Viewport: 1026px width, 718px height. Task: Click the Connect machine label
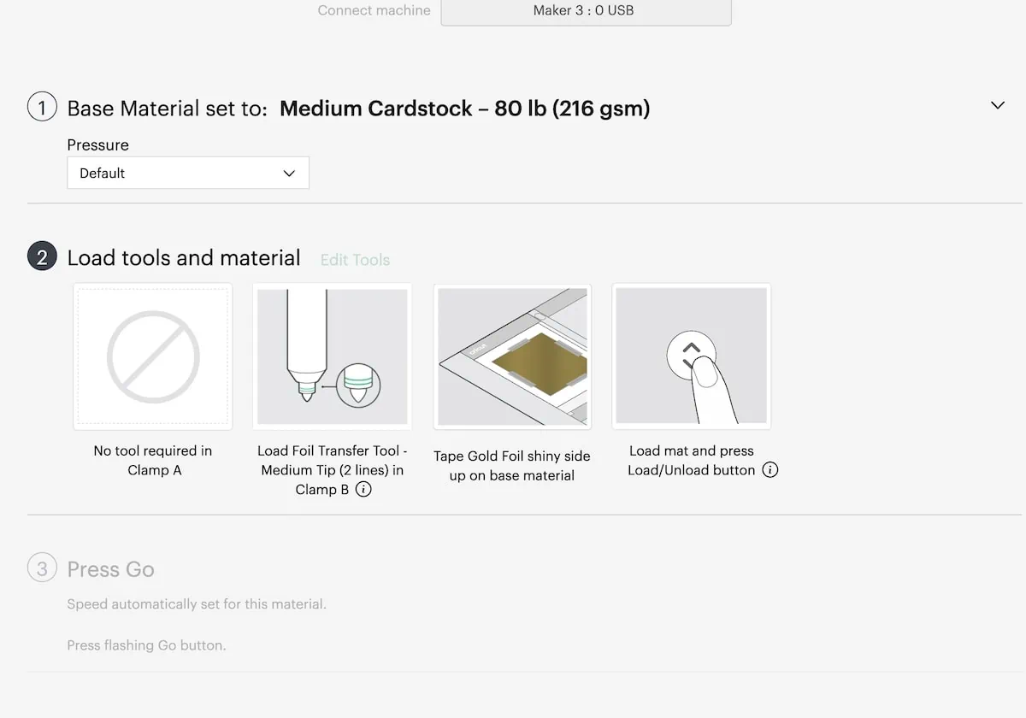pyautogui.click(x=374, y=11)
